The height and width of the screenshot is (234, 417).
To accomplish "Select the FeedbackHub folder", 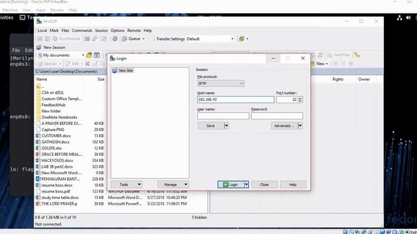I will coord(53,105).
